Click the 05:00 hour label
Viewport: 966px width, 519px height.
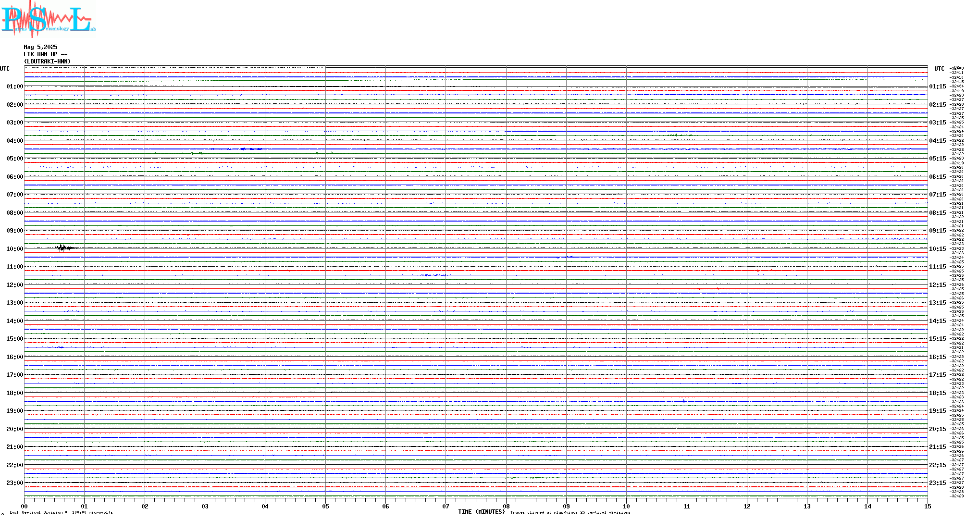(x=15, y=159)
